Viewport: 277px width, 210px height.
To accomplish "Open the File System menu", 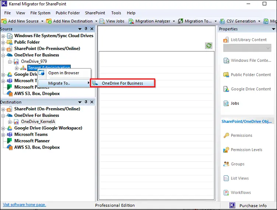I will click(x=40, y=13).
